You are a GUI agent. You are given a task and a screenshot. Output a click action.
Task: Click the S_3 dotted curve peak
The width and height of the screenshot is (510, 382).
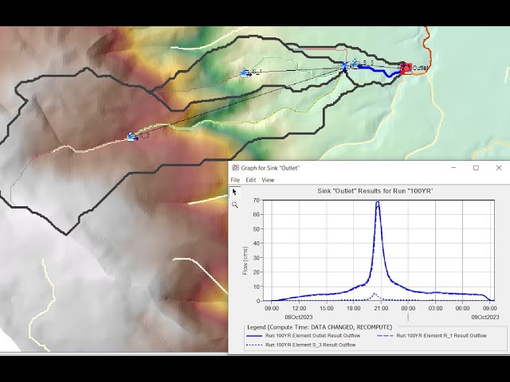(x=375, y=294)
